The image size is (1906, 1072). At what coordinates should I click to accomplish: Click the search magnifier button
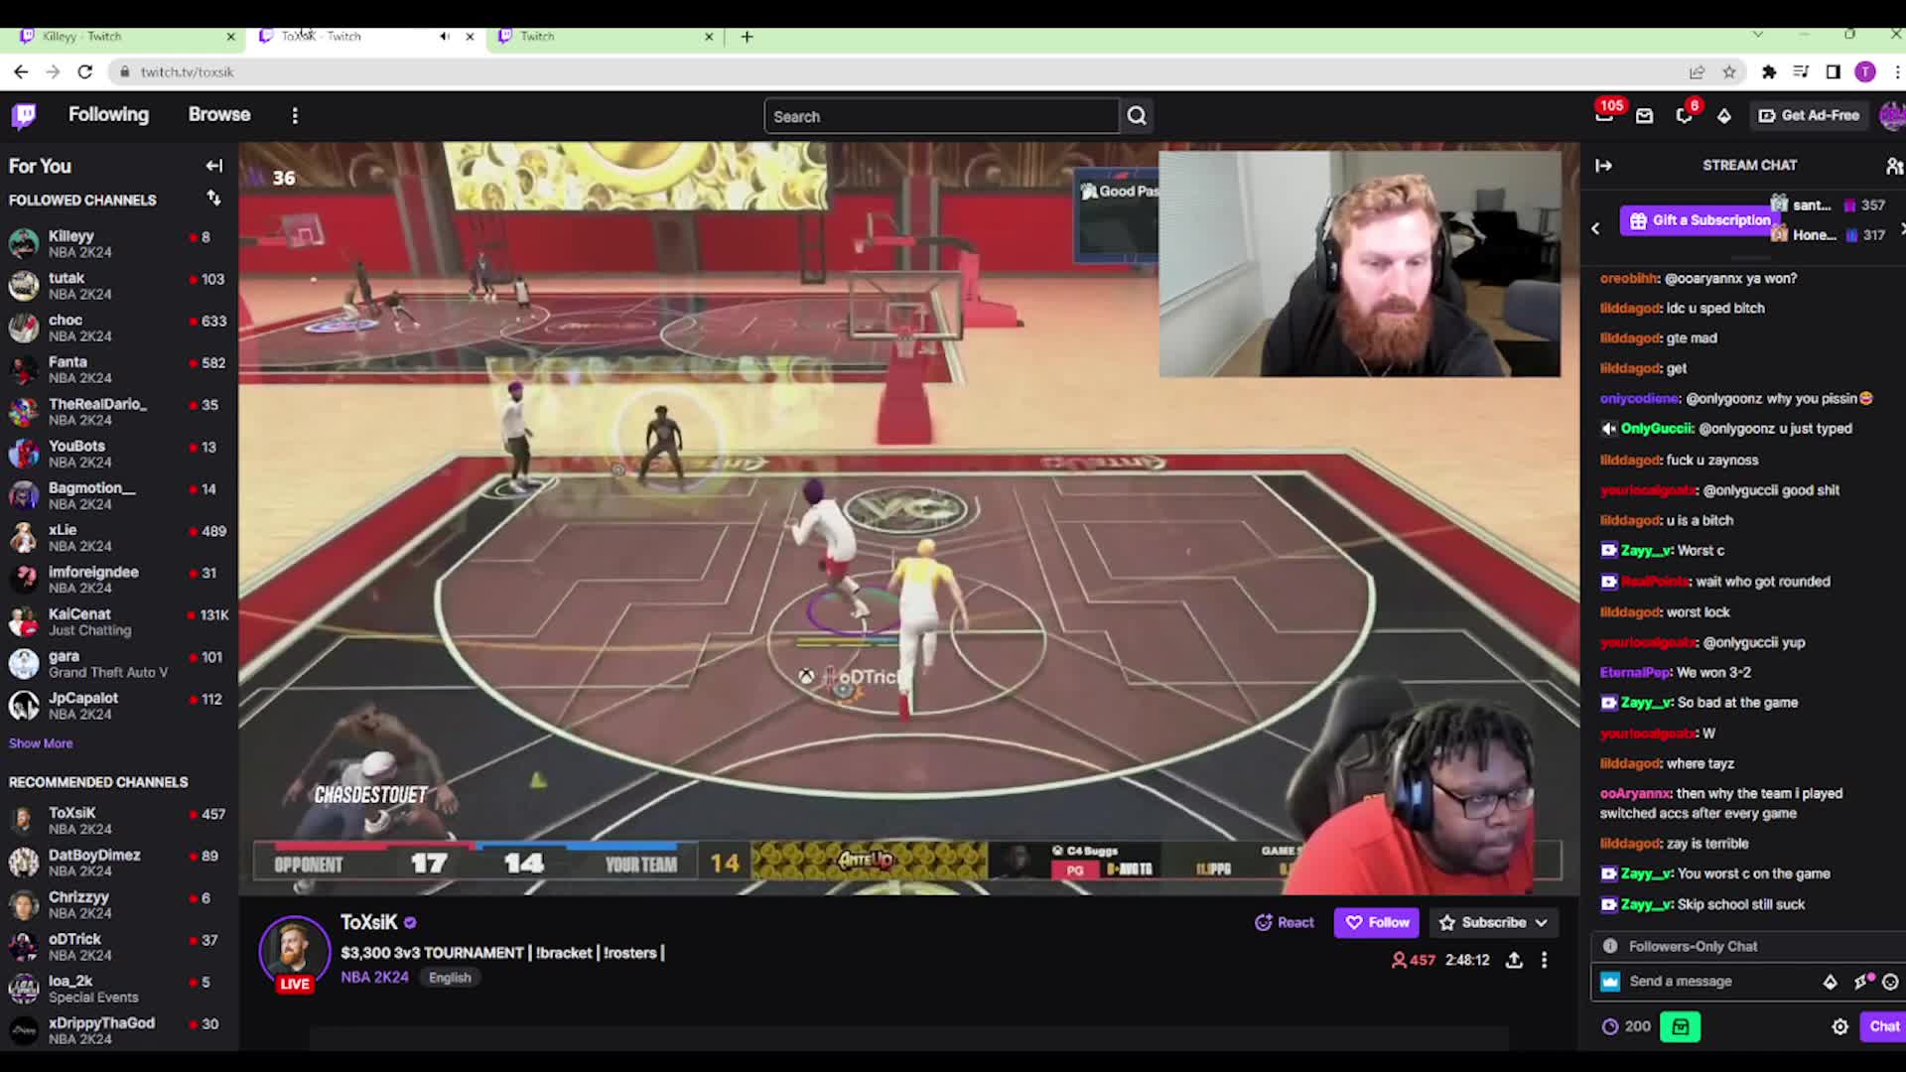[x=1137, y=116]
